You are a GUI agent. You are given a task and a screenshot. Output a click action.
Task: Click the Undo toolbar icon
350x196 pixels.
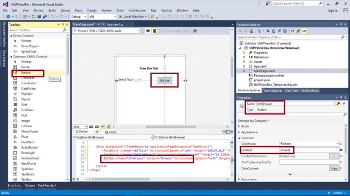point(52,17)
